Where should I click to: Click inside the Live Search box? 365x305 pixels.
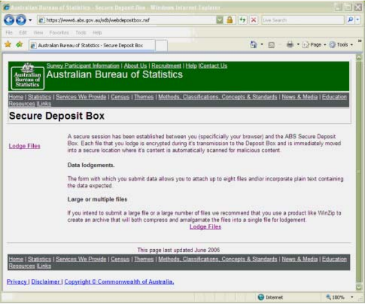click(x=303, y=20)
